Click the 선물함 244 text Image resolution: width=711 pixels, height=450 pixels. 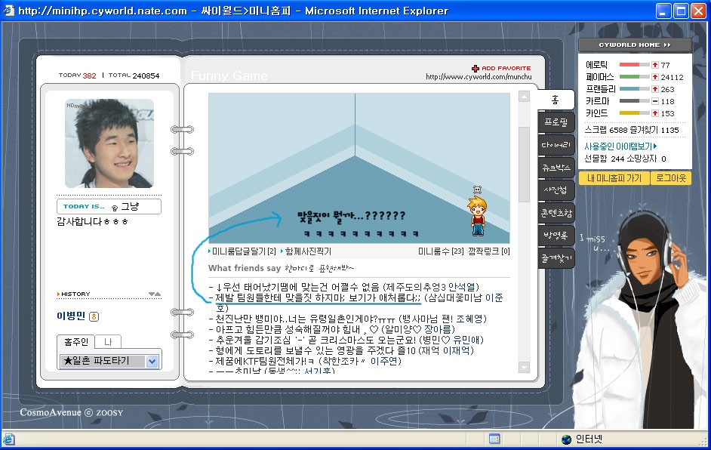click(x=605, y=159)
